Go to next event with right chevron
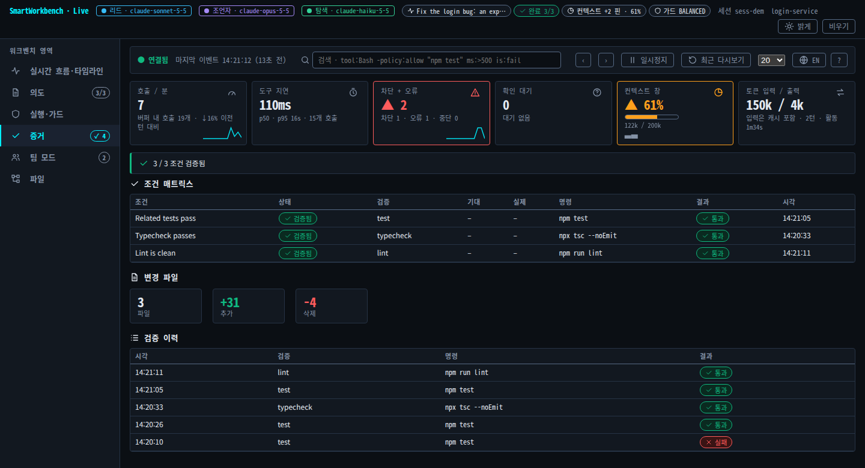 [606, 60]
